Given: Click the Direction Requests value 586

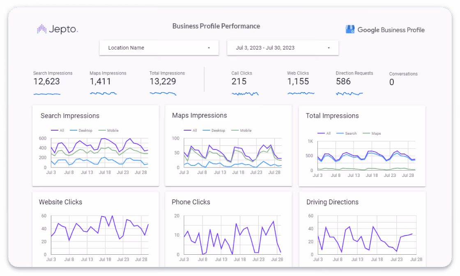Looking at the screenshot, I should point(343,81).
